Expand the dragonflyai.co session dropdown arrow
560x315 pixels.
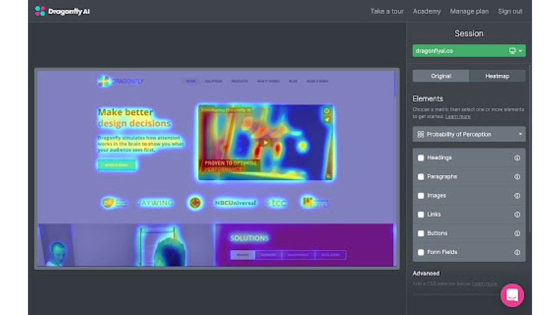click(x=520, y=51)
